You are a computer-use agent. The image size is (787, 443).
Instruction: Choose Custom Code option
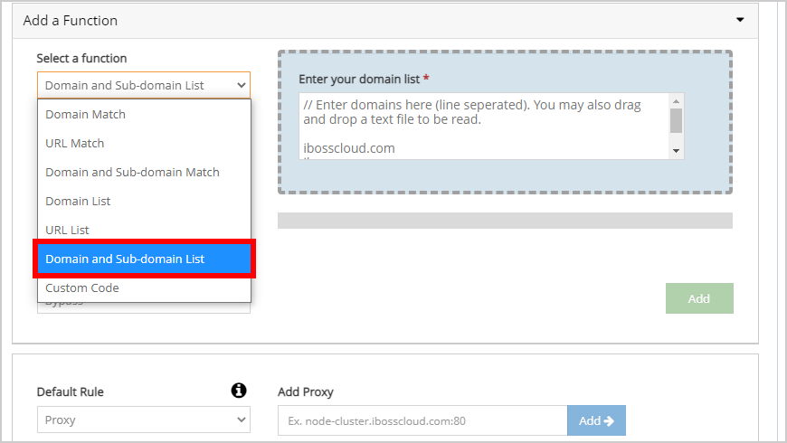(x=144, y=288)
